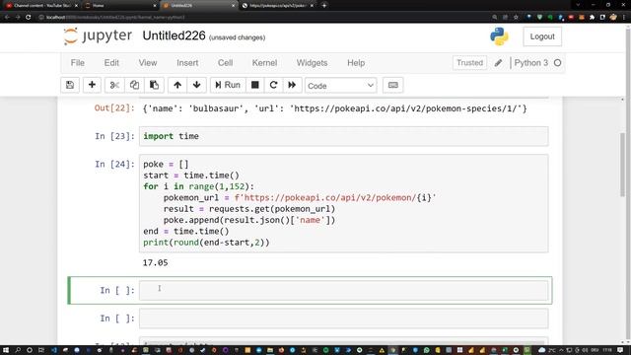The width and height of the screenshot is (631, 355).
Task: Reload the page in the browser
Action: (29, 18)
